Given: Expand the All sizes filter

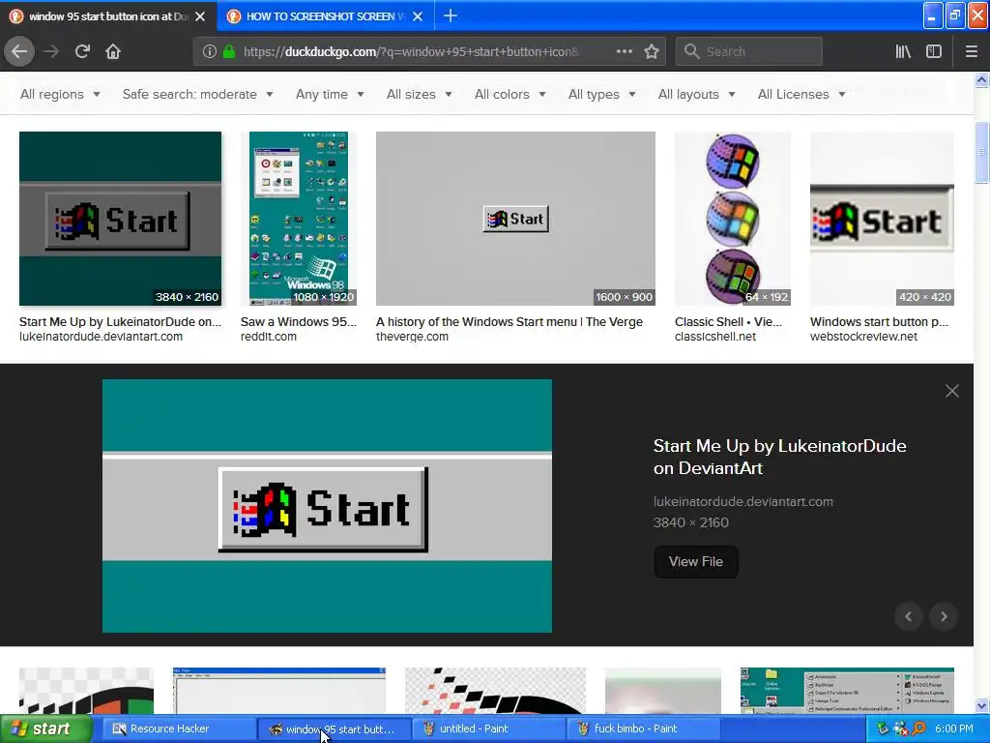Looking at the screenshot, I should click(420, 94).
